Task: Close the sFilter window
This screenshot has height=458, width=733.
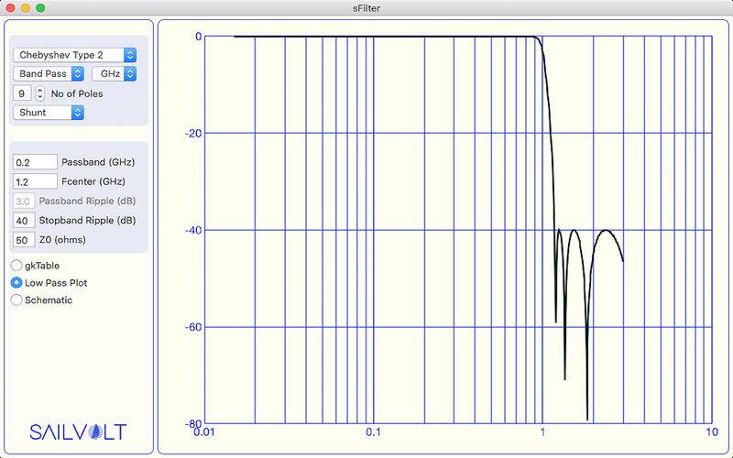Action: point(10,8)
